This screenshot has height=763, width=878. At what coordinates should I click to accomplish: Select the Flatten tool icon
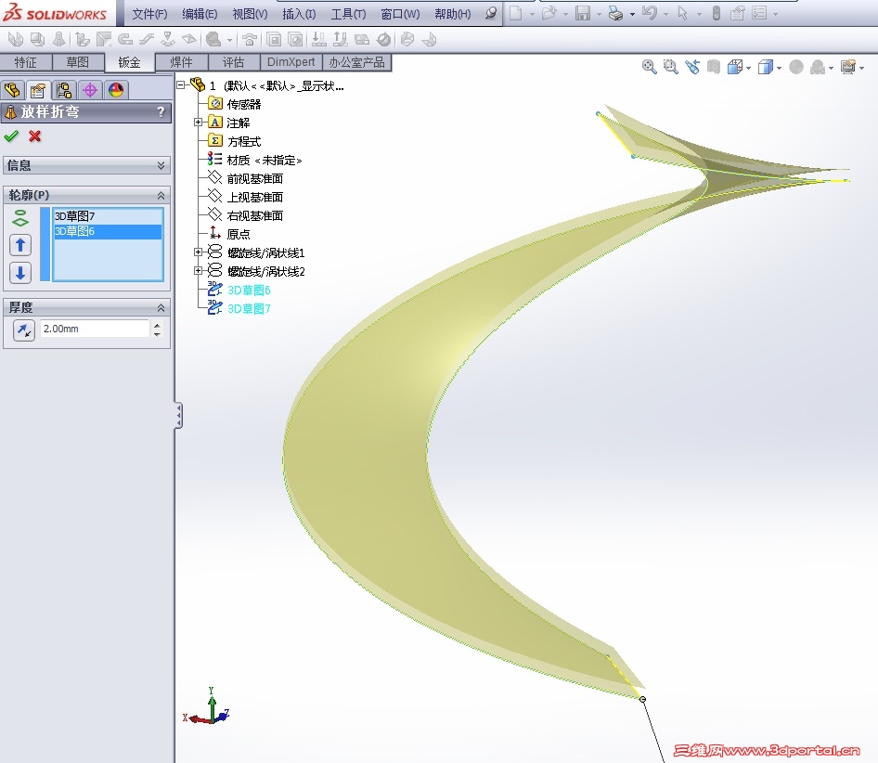(362, 39)
